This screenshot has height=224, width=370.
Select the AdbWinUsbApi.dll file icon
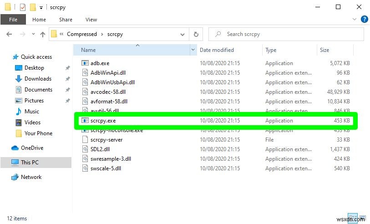click(x=85, y=82)
